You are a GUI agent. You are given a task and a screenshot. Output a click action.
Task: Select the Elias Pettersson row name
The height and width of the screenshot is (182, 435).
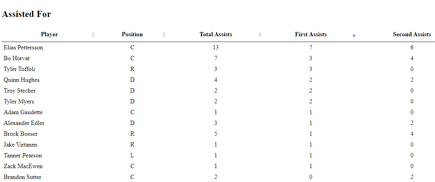tap(24, 47)
